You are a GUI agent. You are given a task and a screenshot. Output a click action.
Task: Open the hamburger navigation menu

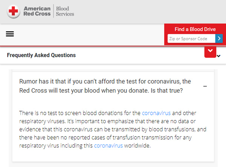click(10, 34)
